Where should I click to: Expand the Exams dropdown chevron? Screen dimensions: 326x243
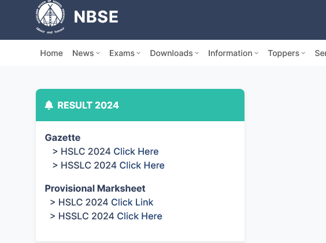coord(139,53)
